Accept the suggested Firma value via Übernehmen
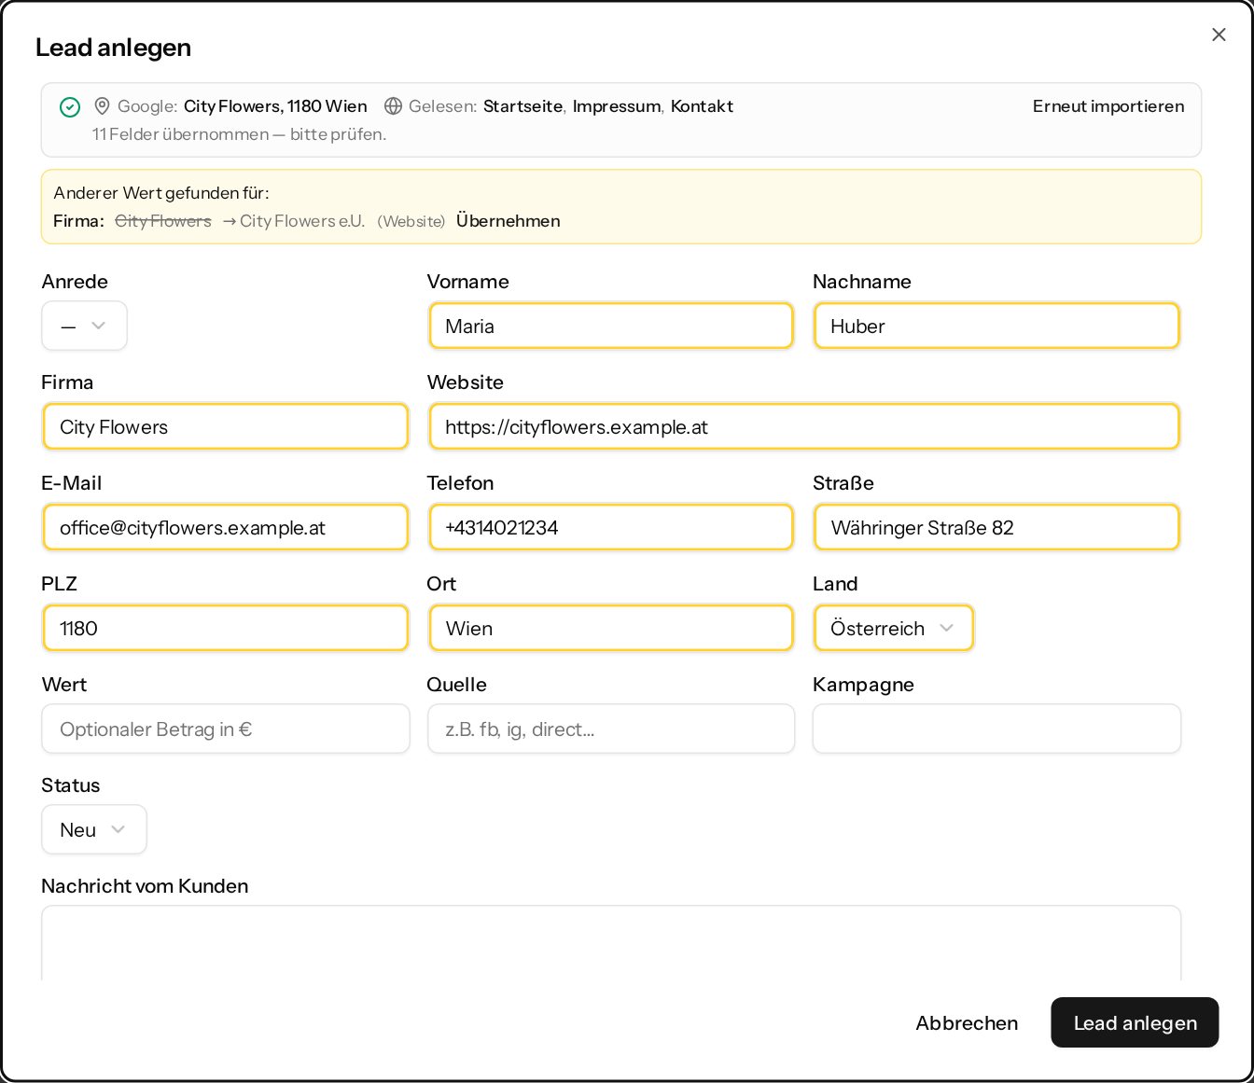The width and height of the screenshot is (1254, 1083). pyautogui.click(x=509, y=221)
